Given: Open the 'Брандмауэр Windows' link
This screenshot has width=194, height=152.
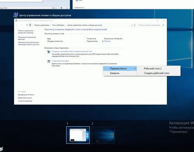Looking at the screenshot, I should pos(26,95).
